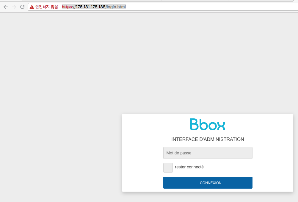
Task: Click the browser forward arrow
Action: [14, 7]
